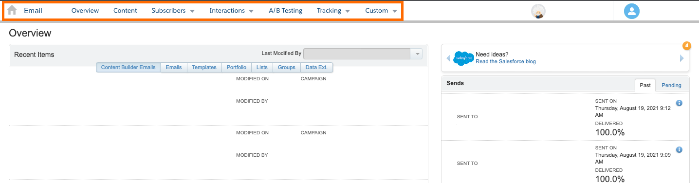Click the Overview page heading

point(30,33)
